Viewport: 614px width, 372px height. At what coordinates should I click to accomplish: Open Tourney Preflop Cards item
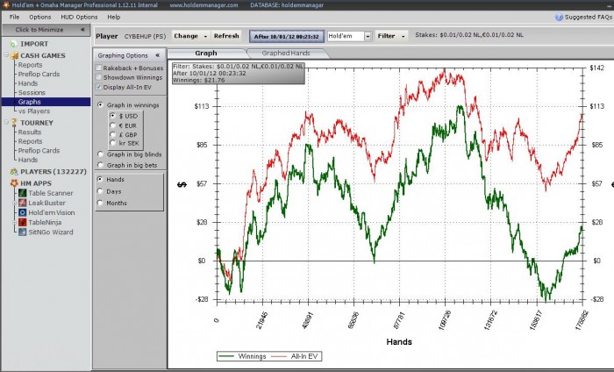[x=39, y=150]
